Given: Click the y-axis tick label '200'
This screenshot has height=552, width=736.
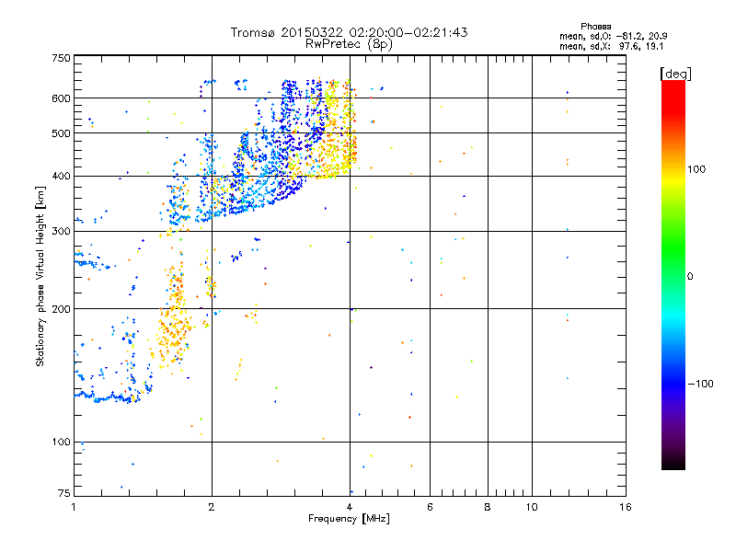Looking at the screenshot, I should (61, 309).
